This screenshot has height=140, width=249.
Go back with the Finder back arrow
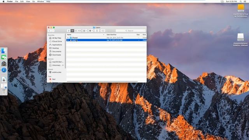[49, 31]
